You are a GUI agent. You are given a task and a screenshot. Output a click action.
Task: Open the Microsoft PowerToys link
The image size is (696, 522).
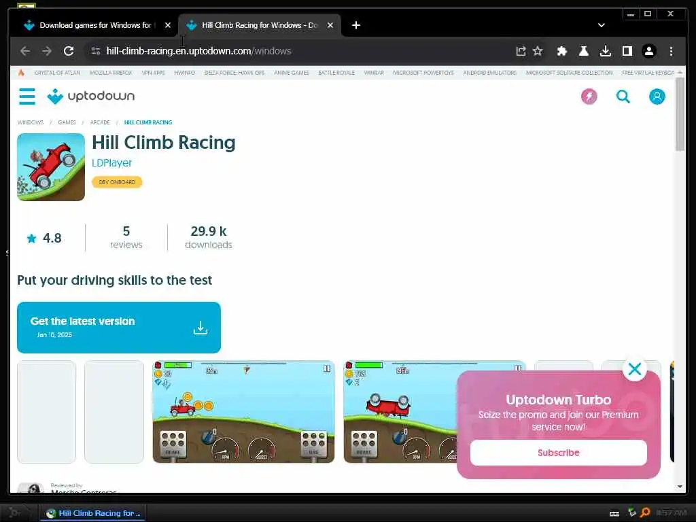tap(423, 73)
